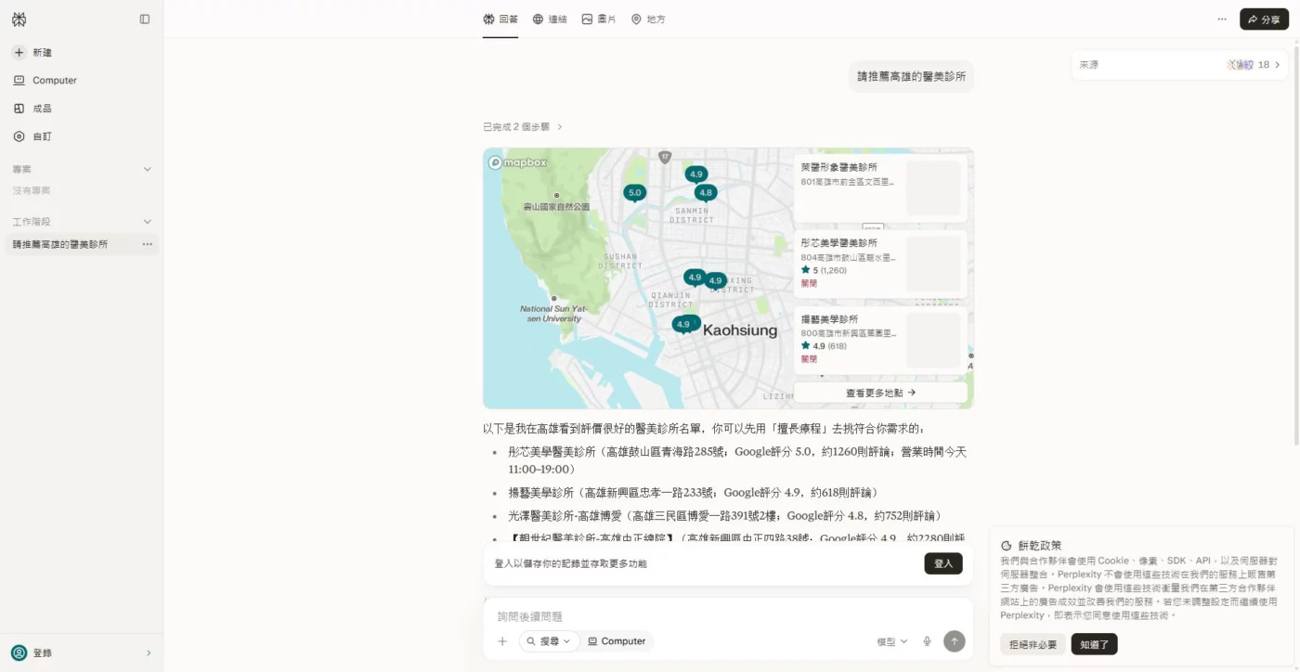Click 知道了 in cookie notice
Image resolution: width=1300 pixels, height=672 pixels.
coord(1095,644)
